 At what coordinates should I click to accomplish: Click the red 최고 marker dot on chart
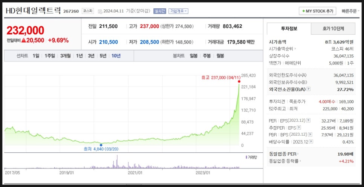(x=239, y=81)
